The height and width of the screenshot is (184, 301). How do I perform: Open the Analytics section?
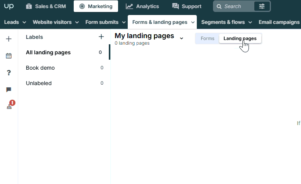pos(142,6)
